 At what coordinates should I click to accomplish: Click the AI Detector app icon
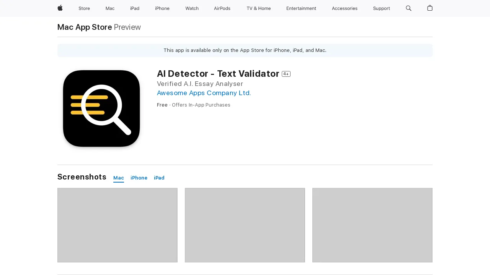point(101,108)
